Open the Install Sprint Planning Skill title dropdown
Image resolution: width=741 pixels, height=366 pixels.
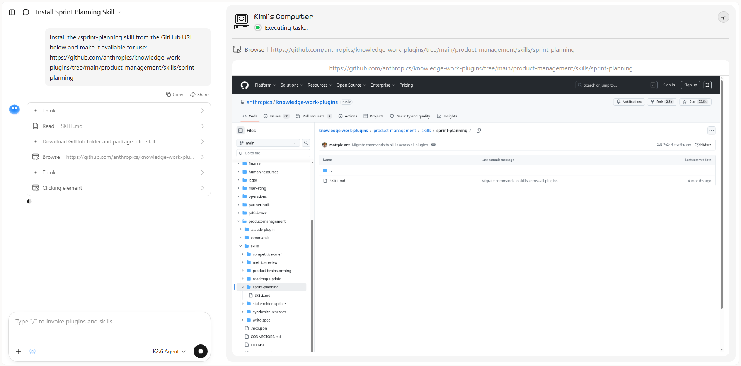click(x=79, y=12)
